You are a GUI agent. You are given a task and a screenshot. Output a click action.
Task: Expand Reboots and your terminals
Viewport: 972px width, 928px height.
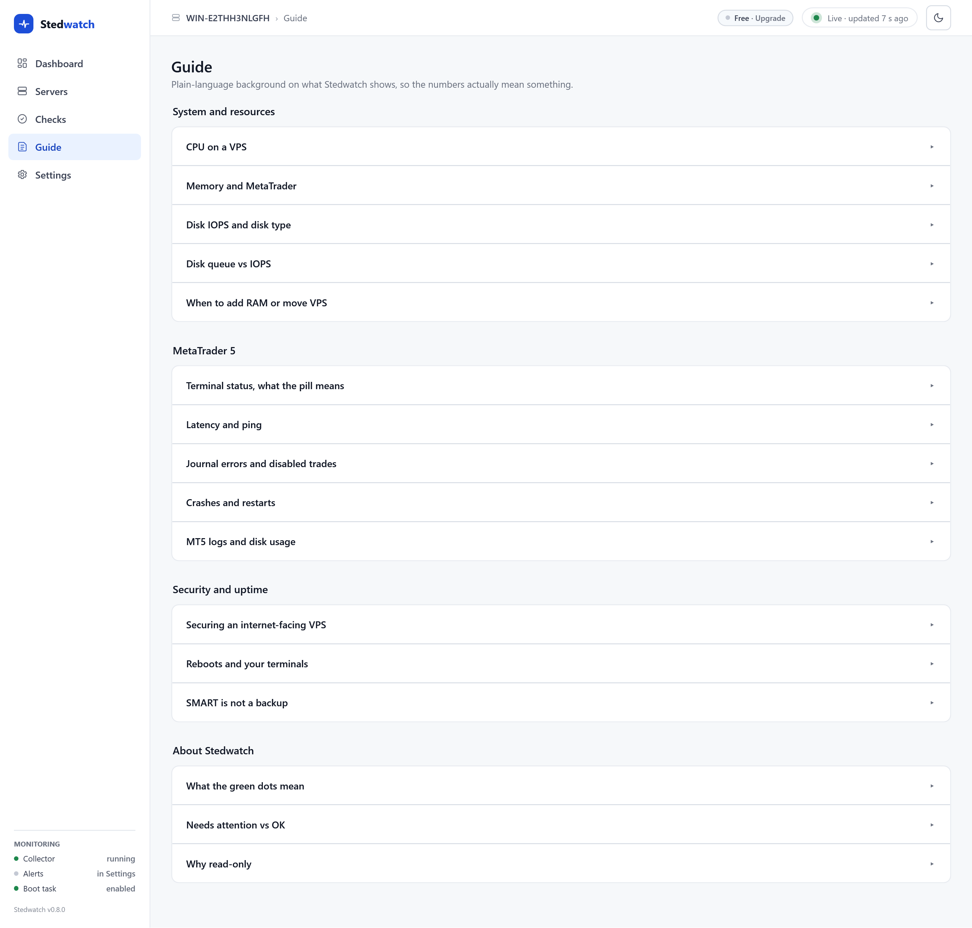point(561,663)
